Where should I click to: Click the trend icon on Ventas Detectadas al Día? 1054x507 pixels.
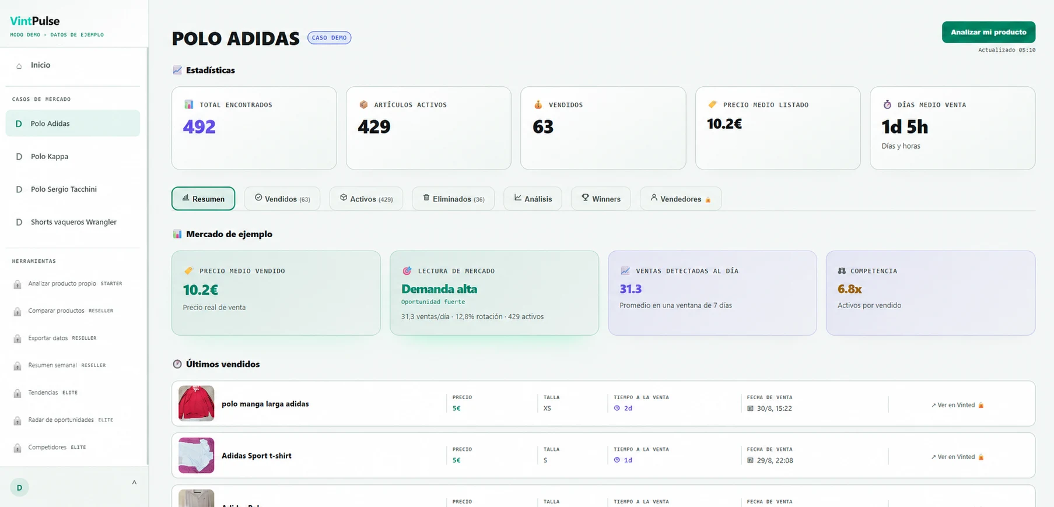coord(625,271)
